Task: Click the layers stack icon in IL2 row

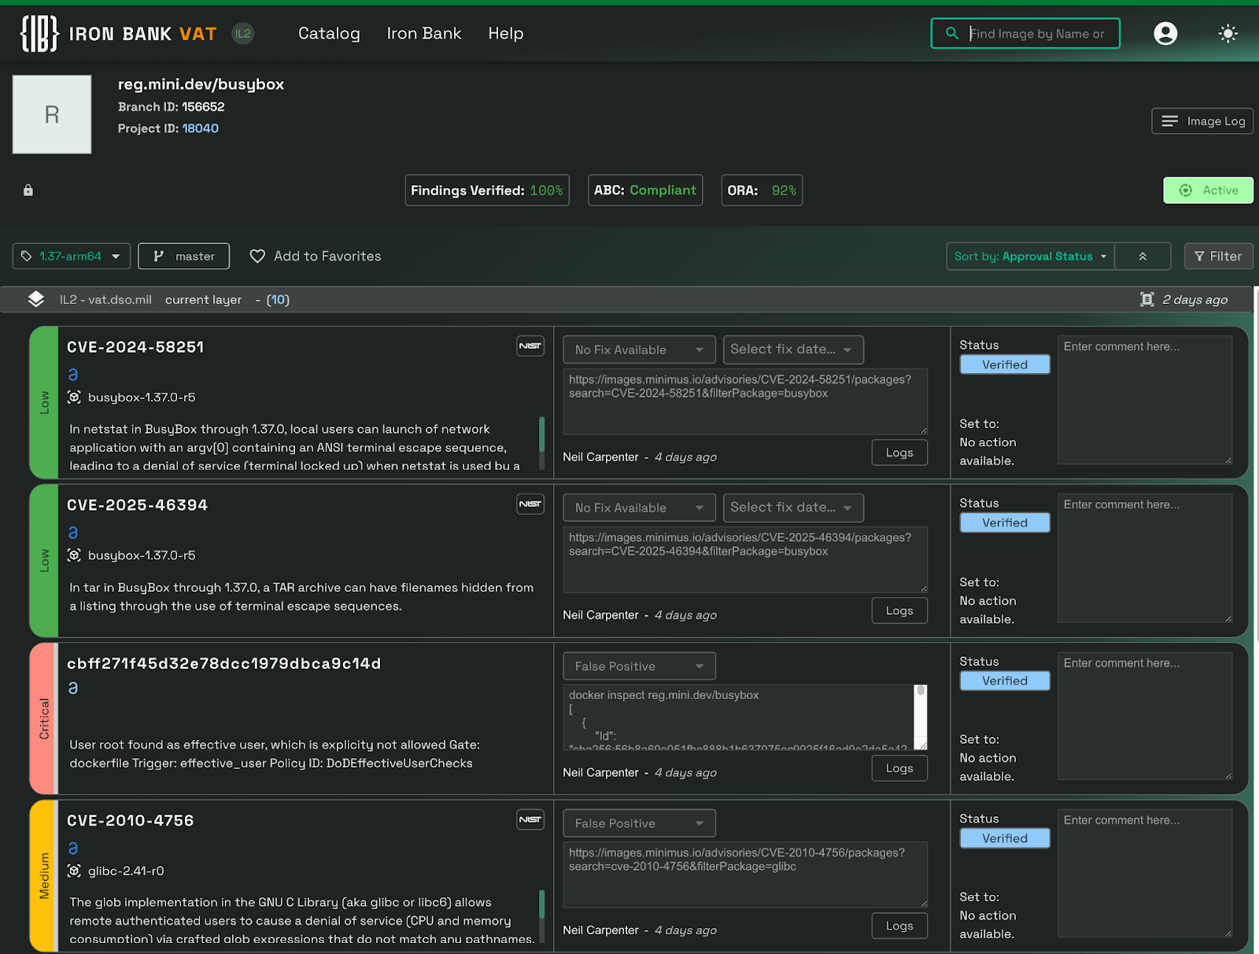Action: click(x=36, y=299)
